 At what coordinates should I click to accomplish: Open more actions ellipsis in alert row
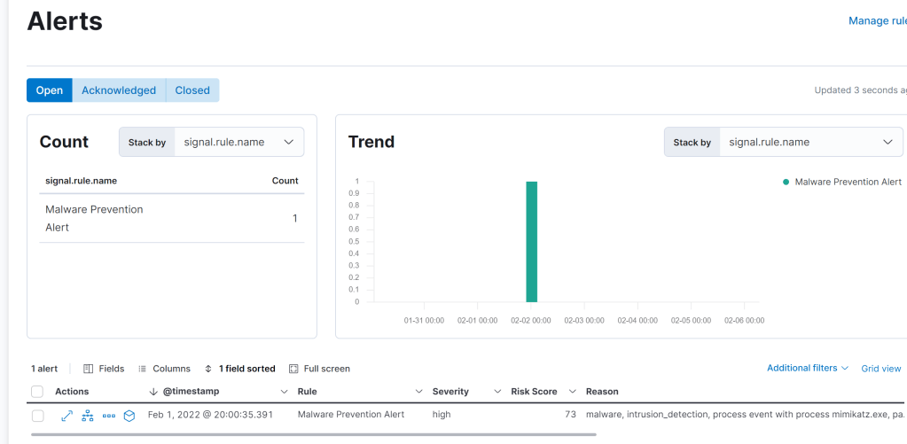tap(108, 415)
